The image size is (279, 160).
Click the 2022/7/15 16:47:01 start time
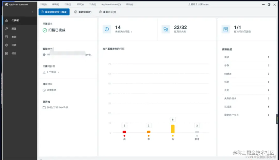57,108
